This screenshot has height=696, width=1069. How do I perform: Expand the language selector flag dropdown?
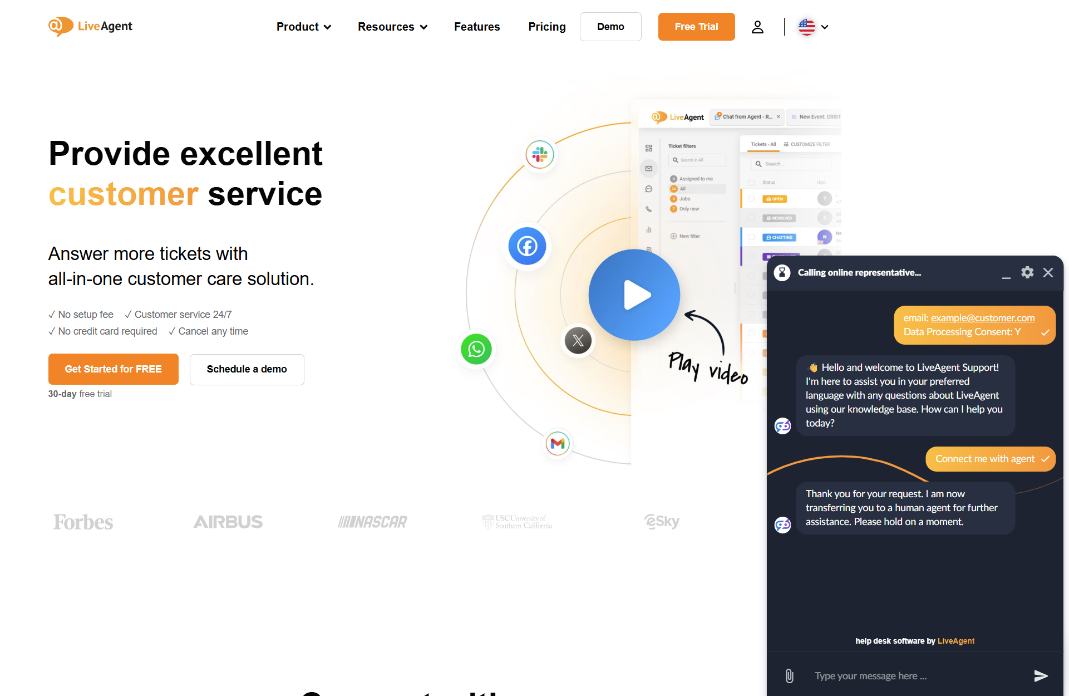click(x=812, y=26)
